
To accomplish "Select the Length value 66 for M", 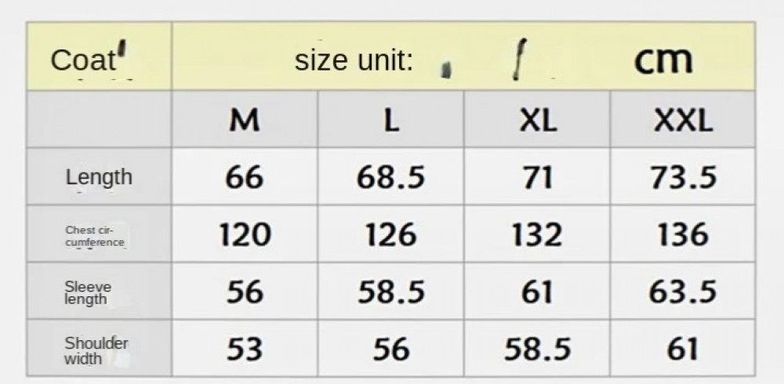I will tap(245, 178).
